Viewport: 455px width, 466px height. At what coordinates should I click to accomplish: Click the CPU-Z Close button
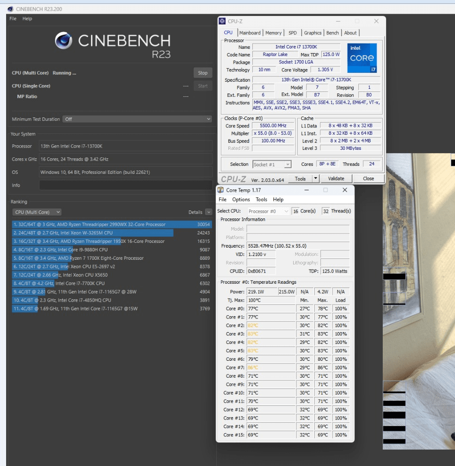368,179
